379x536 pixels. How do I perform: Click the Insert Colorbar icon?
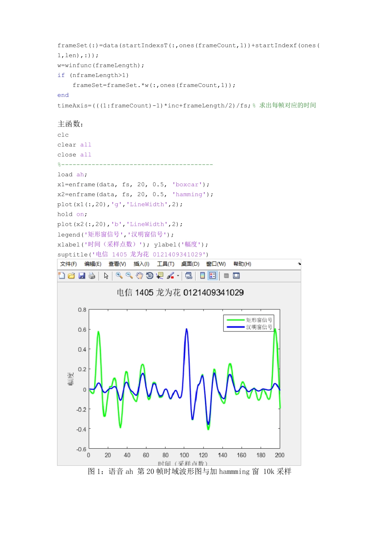click(x=203, y=276)
